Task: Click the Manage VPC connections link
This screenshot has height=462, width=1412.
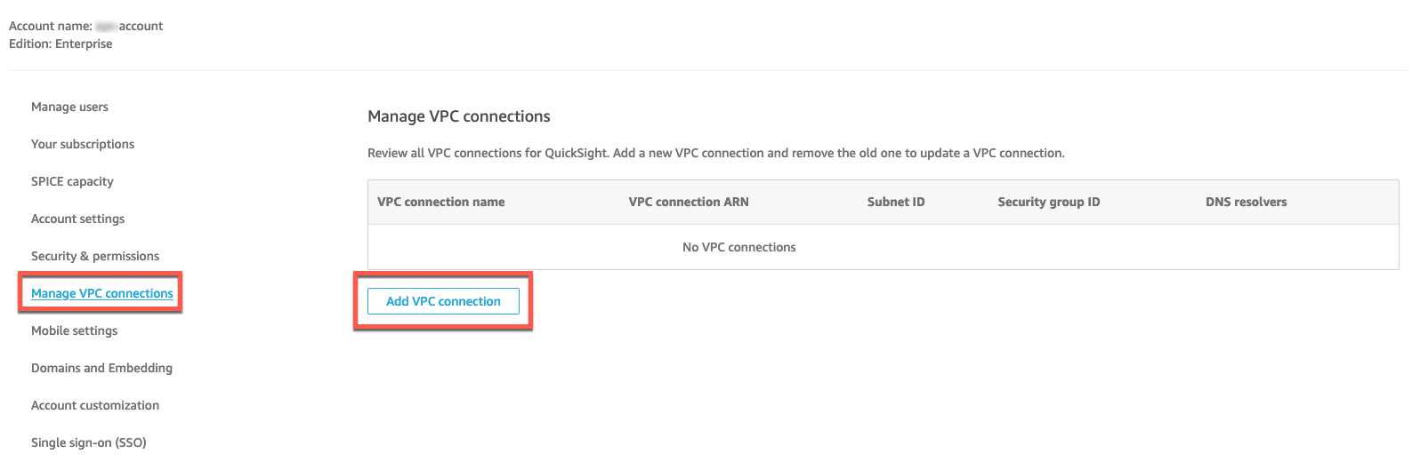Action: [x=102, y=293]
